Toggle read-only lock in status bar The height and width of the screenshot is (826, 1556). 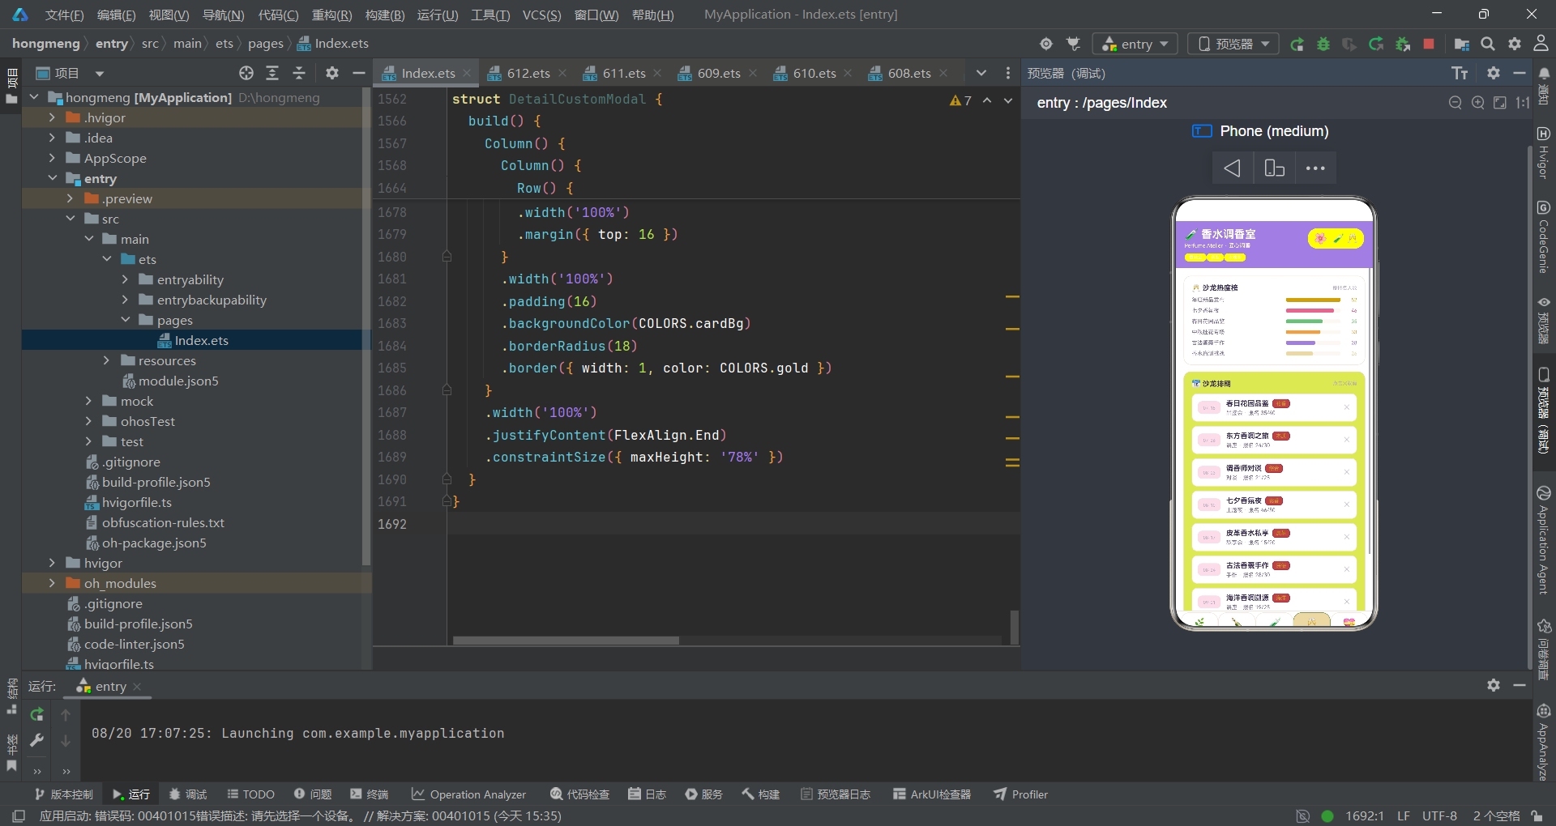click(1537, 815)
